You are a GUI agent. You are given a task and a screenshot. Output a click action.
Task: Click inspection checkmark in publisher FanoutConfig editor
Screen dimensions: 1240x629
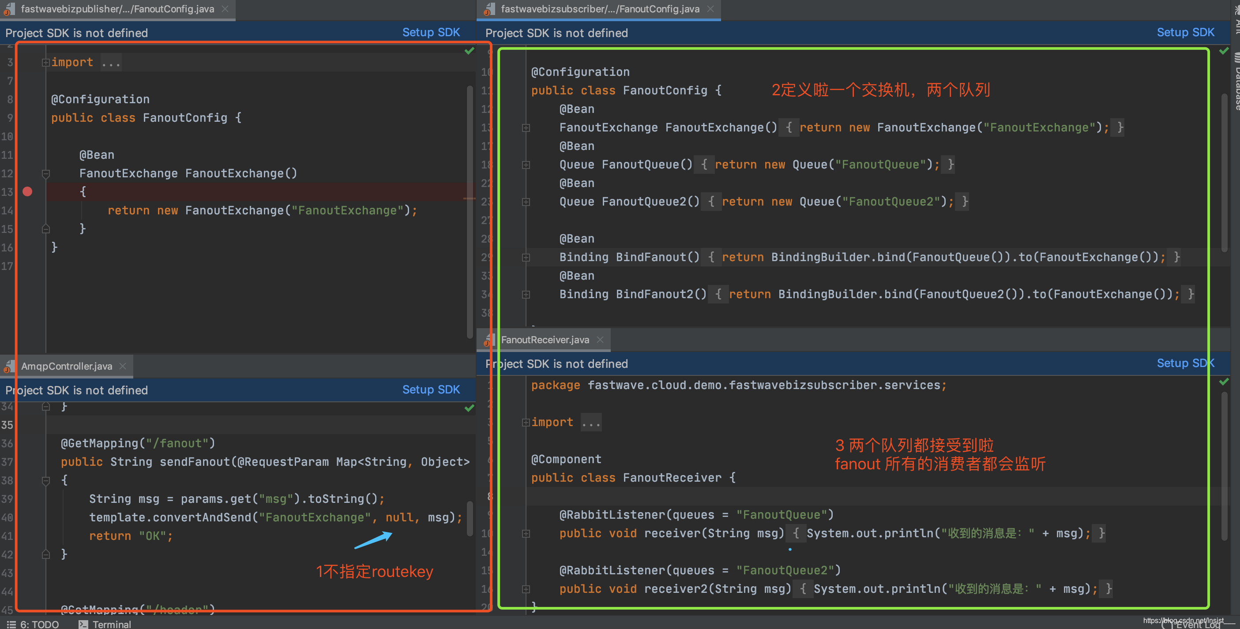point(470,51)
